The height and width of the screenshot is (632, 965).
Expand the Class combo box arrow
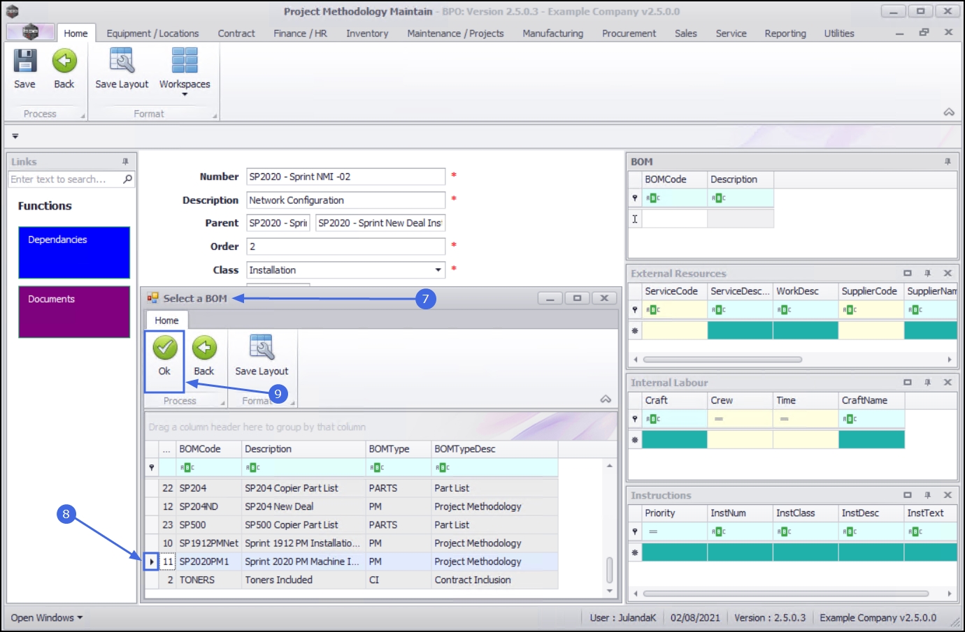point(438,270)
